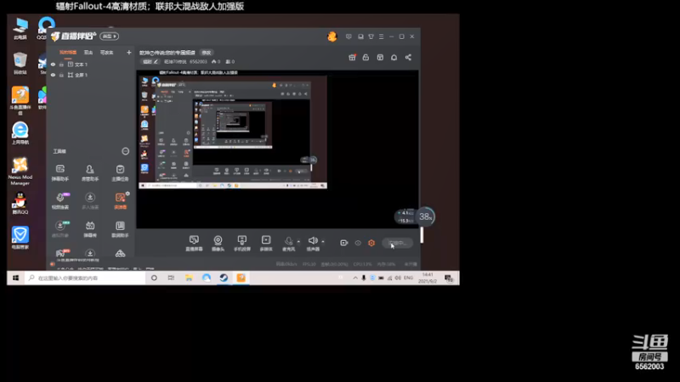The width and height of the screenshot is (680, 382).
Task: Click the Recycle Bin desktop icon
Action: pyautogui.click(x=20, y=63)
